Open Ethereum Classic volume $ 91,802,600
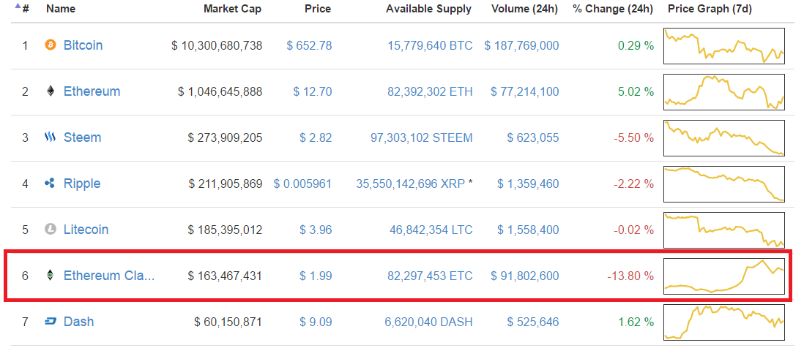The image size is (804, 348). click(522, 276)
